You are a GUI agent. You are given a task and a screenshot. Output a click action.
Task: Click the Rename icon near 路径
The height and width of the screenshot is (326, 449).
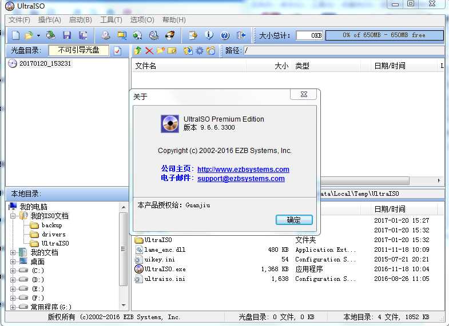[172, 51]
